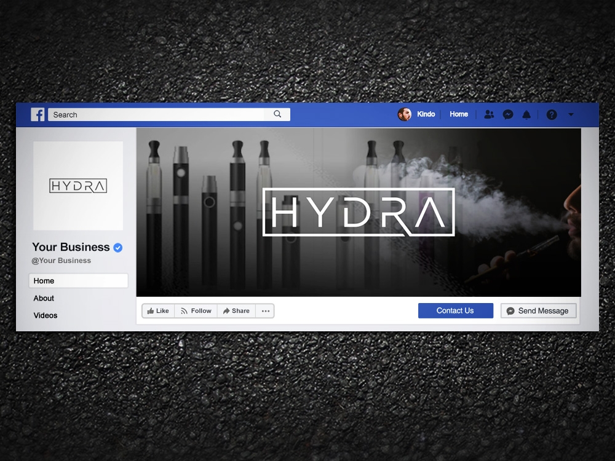The width and height of the screenshot is (615, 461).
Task: Switch to the About tab
Action: click(44, 298)
